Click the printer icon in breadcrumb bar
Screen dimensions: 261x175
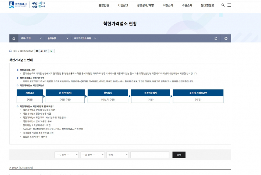(x=226, y=38)
